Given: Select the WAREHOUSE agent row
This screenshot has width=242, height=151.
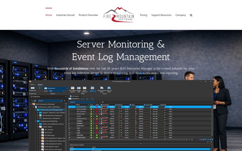Looking at the screenshot, I should coord(140,138).
